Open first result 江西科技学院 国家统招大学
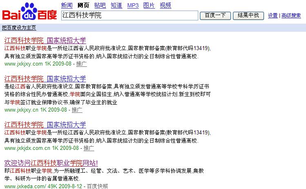Screen dimensions: 306x189 [x=45, y=40]
